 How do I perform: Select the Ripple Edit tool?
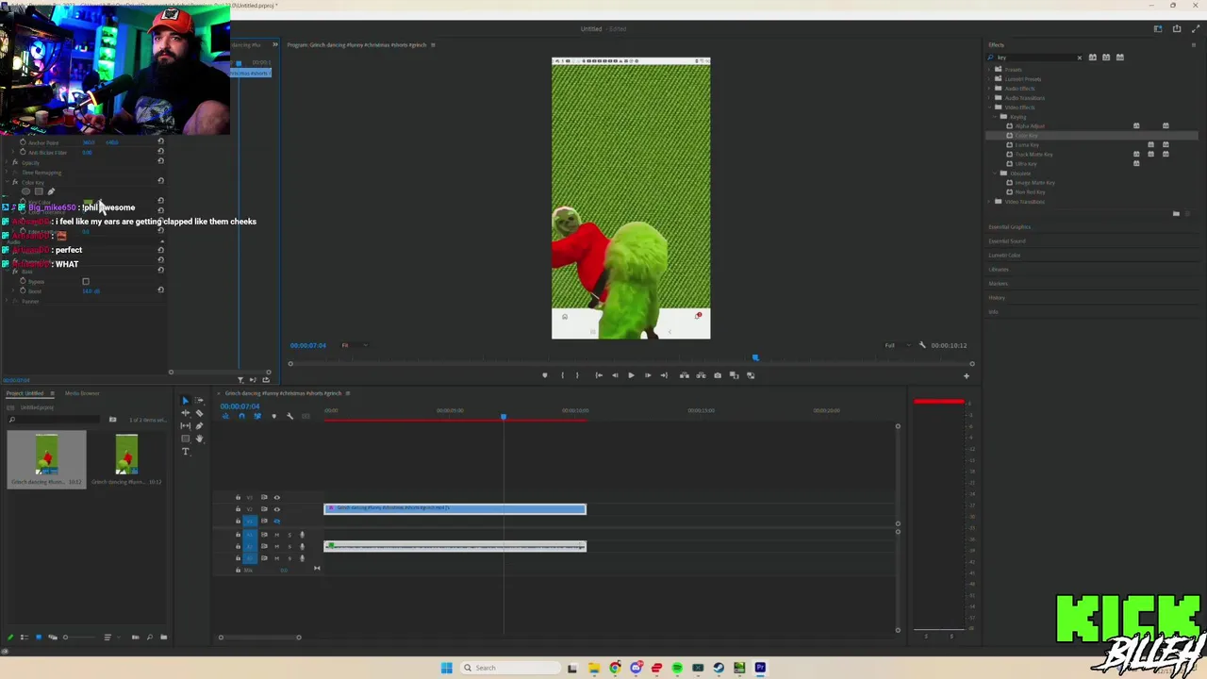pos(186,413)
